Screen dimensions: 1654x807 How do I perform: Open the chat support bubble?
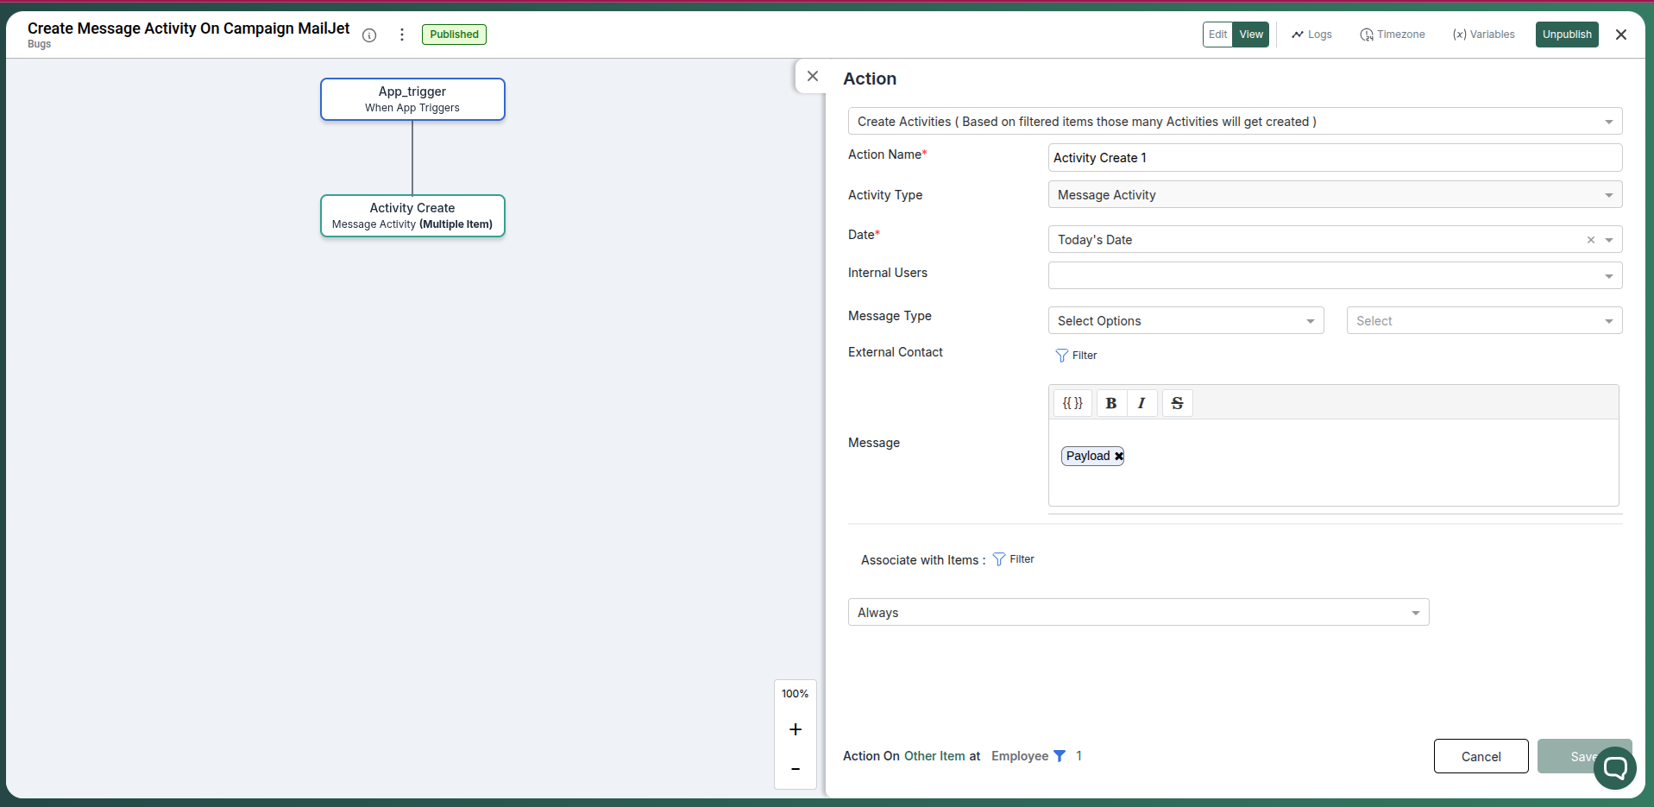tap(1614, 767)
